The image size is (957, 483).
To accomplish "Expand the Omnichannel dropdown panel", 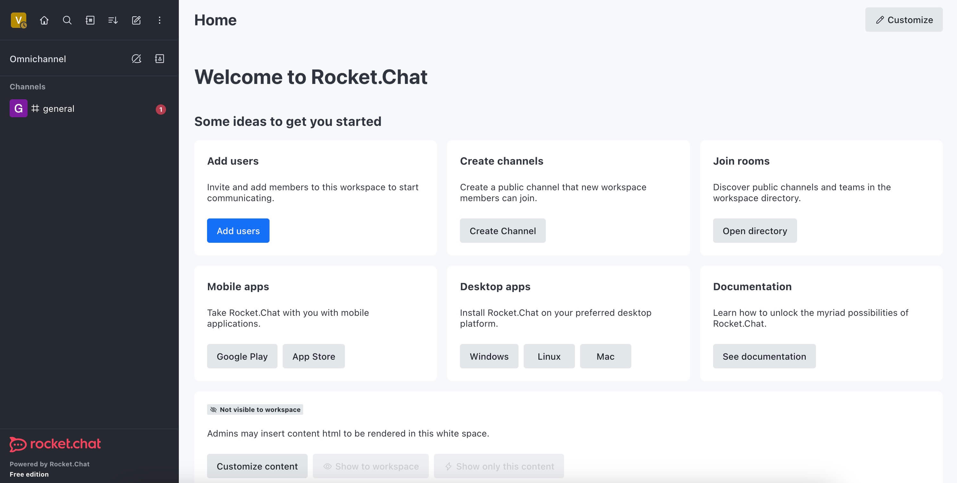I will pyautogui.click(x=37, y=59).
